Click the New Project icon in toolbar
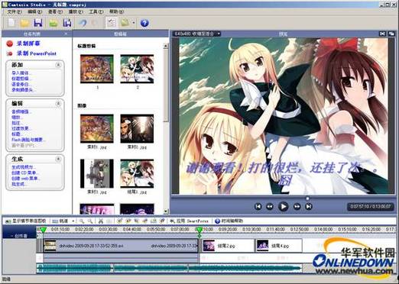Image resolution: width=399 pixels, height=284 pixels. point(11,23)
